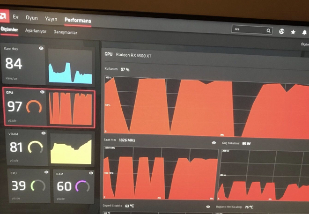Click the Ara search field
Viewport: 309px width, 214px height.
[252, 30]
